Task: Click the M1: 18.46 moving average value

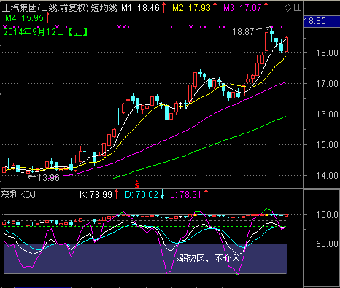Action: [140, 8]
